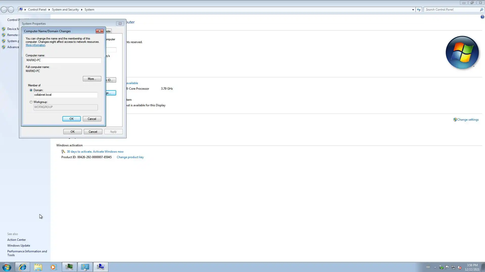The image size is (485, 272).
Task: Click the help question mark icon
Action: tap(482, 17)
